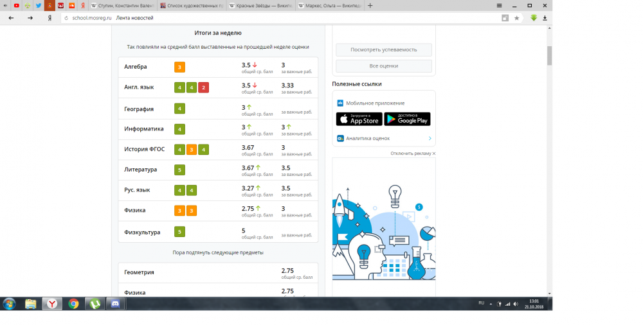This screenshot has height=325, width=643.
Task: Open Discord from the taskbar
Action: click(116, 304)
